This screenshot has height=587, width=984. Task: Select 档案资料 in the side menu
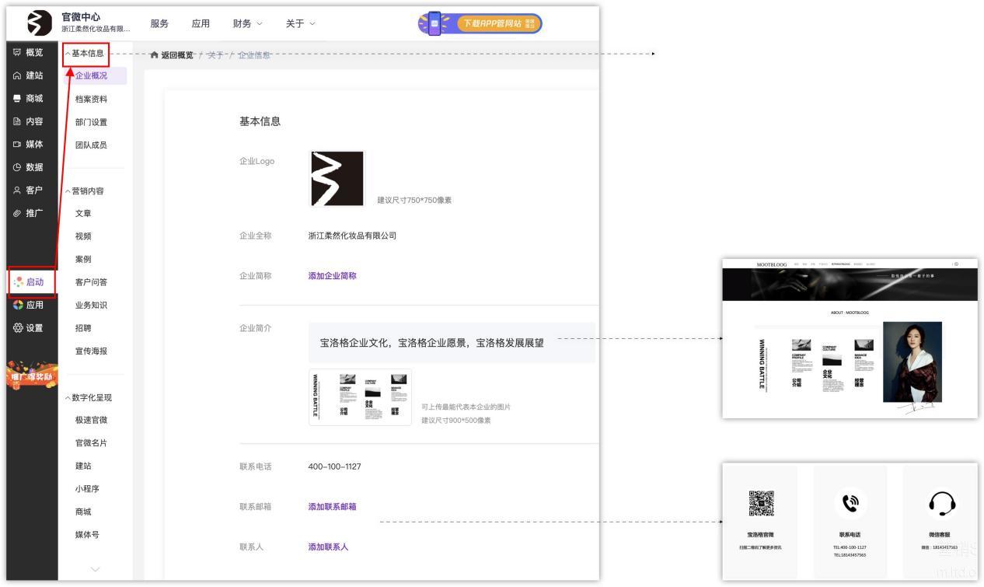click(91, 100)
